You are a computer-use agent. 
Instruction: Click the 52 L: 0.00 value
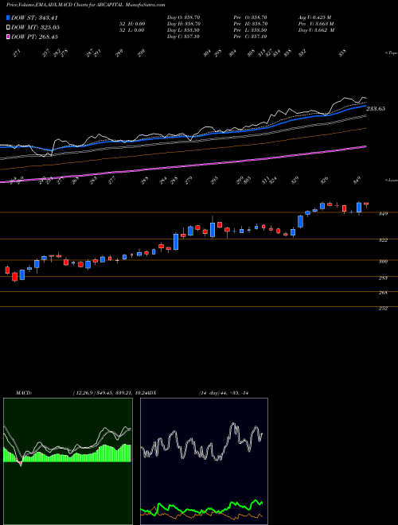(132, 30)
